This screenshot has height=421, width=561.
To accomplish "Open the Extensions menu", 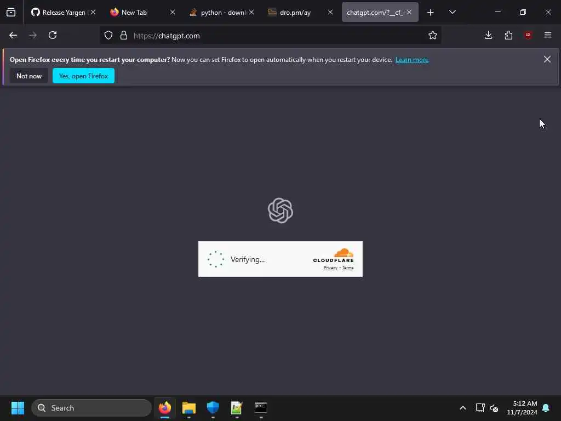I will (508, 36).
